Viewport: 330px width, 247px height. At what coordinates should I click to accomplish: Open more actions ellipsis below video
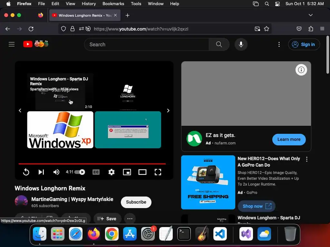[130, 219]
